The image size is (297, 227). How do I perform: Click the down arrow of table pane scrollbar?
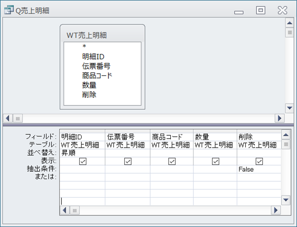(289, 108)
